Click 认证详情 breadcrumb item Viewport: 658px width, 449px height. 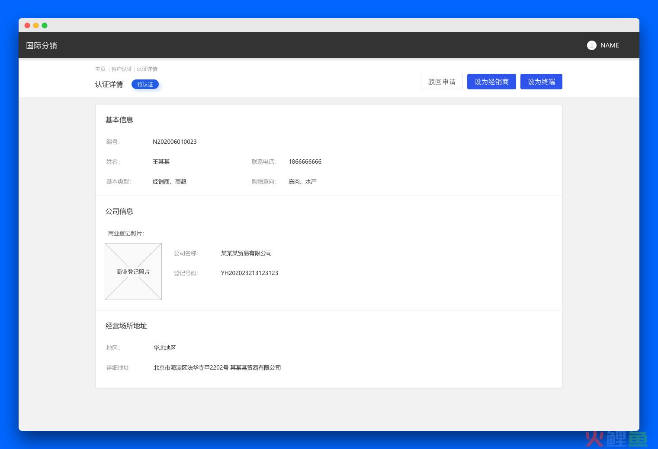coord(147,69)
